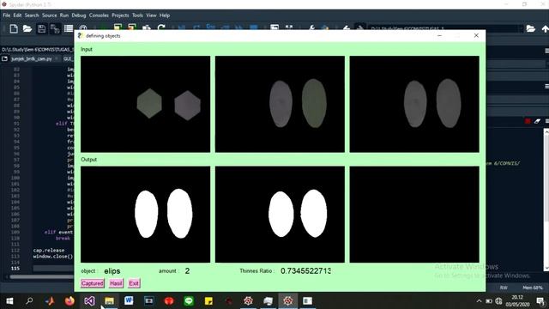This screenshot has width=549, height=309.
Task: Click the open file folder icon in Spyder
Action: tap(27, 28)
